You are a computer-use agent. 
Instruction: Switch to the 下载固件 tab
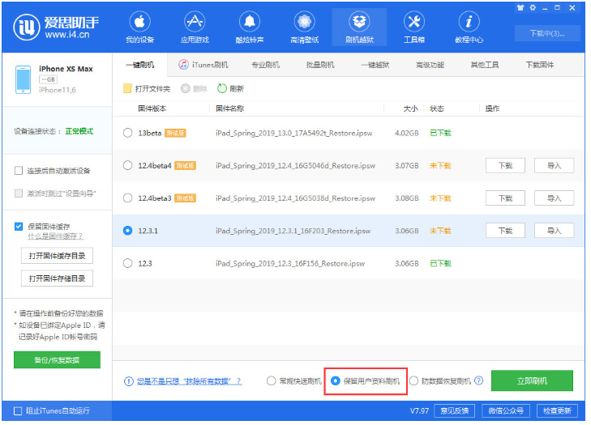(x=539, y=65)
